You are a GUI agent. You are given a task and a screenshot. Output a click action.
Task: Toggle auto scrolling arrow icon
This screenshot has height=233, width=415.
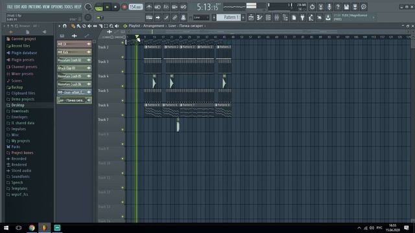(x=158, y=17)
